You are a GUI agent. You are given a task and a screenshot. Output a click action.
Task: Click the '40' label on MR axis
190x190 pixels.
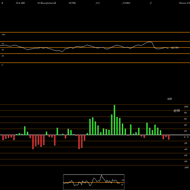click(x=185, y=125)
